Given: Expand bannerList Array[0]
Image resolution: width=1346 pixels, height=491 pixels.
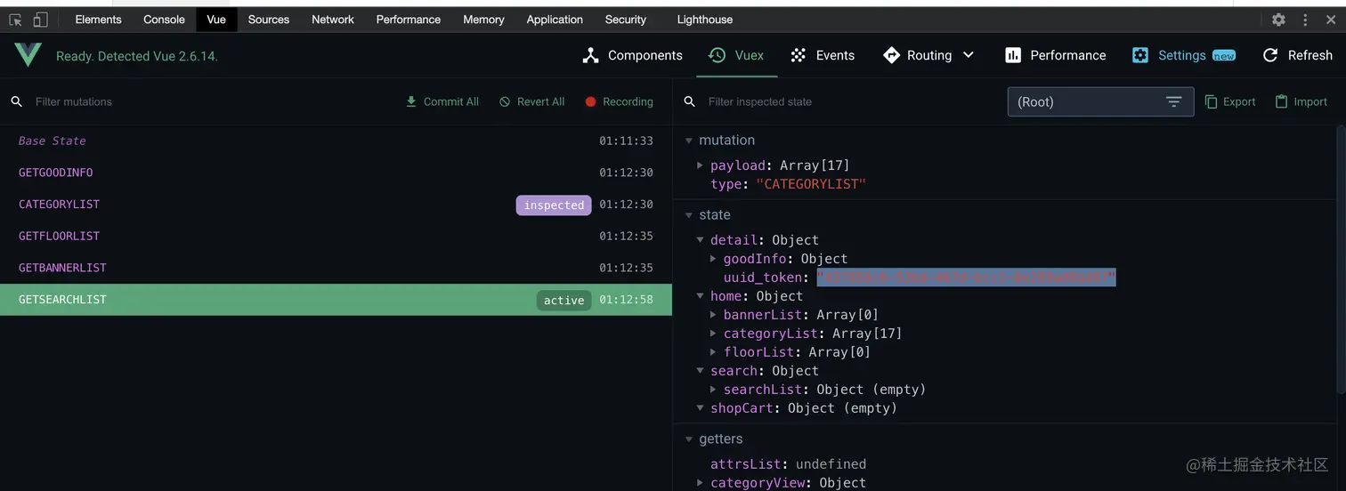Looking at the screenshot, I should (713, 315).
